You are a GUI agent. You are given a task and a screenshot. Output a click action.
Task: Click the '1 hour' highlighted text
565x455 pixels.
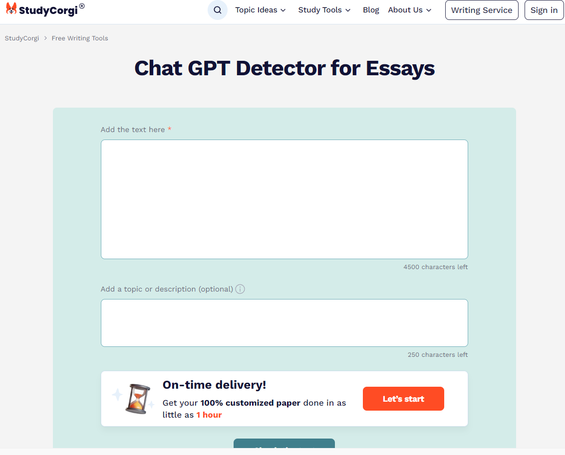pyautogui.click(x=209, y=415)
